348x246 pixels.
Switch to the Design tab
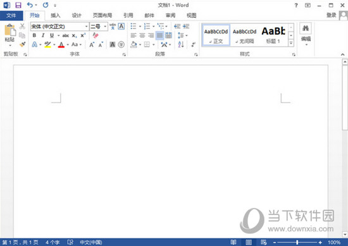click(x=77, y=16)
